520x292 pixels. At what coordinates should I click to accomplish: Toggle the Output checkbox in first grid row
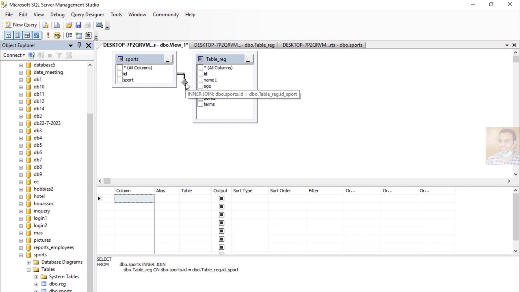pos(221,198)
